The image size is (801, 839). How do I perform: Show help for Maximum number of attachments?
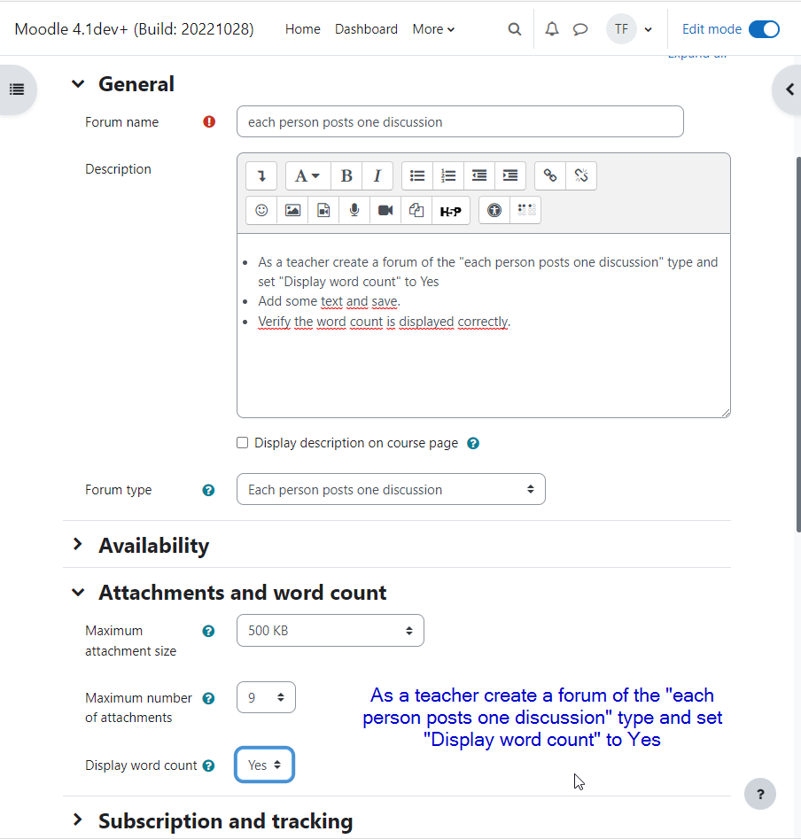[208, 698]
